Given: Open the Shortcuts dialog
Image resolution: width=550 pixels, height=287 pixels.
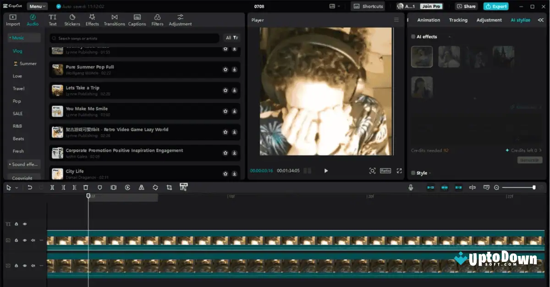Looking at the screenshot, I should (368, 6).
